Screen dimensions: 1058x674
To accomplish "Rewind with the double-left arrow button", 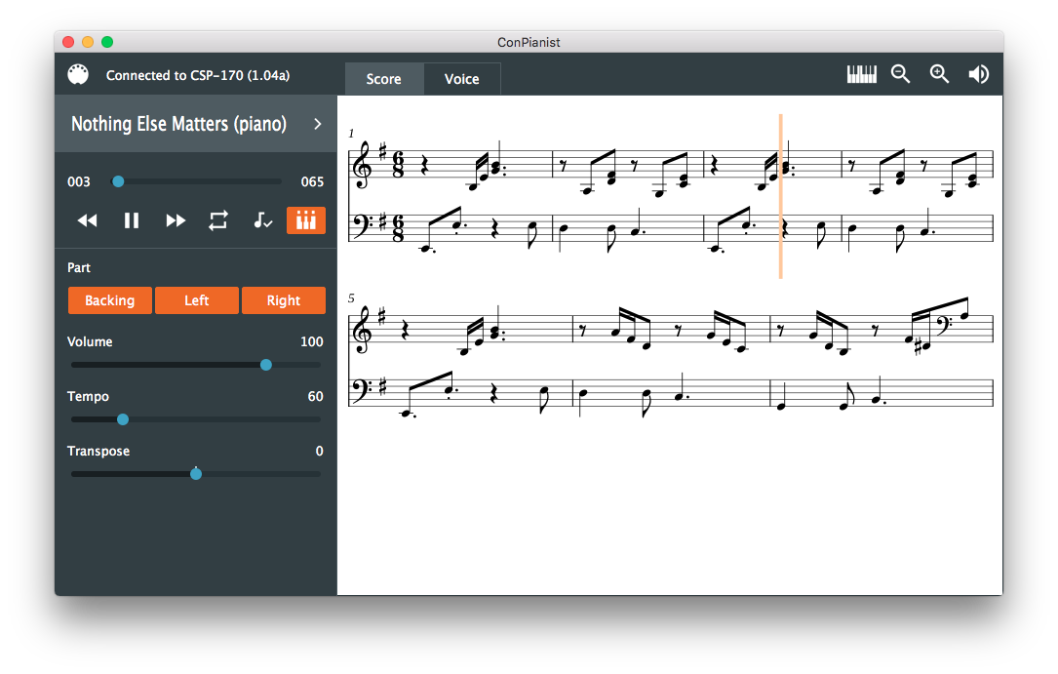I will pyautogui.click(x=87, y=220).
